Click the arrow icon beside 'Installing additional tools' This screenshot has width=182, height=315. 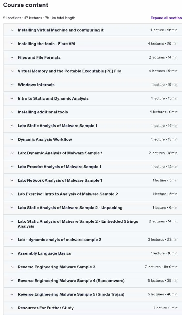coord(12,112)
